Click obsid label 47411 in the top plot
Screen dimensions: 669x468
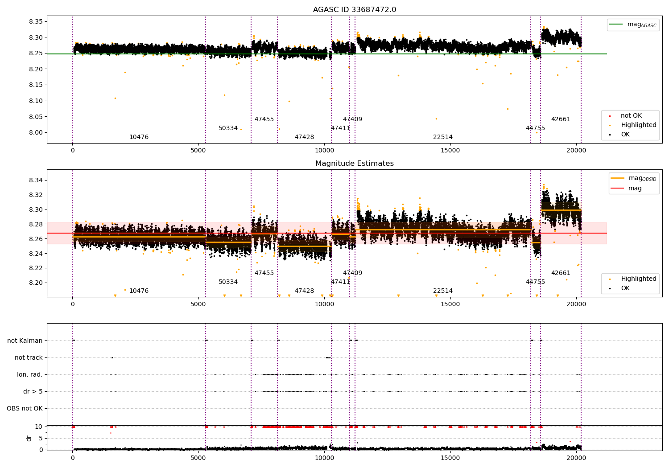click(x=340, y=128)
